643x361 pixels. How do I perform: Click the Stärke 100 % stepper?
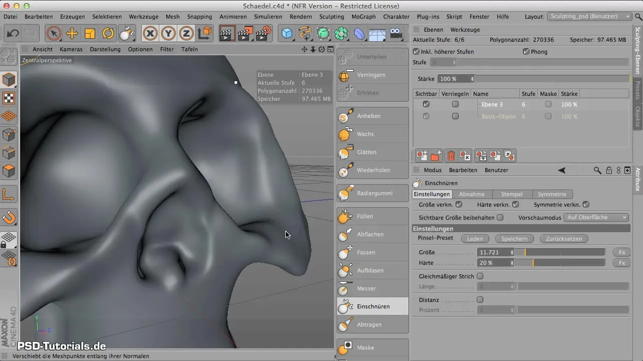pos(472,79)
